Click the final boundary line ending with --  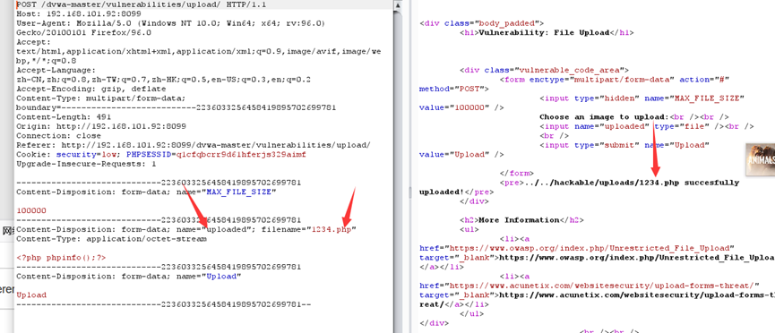click(164, 305)
